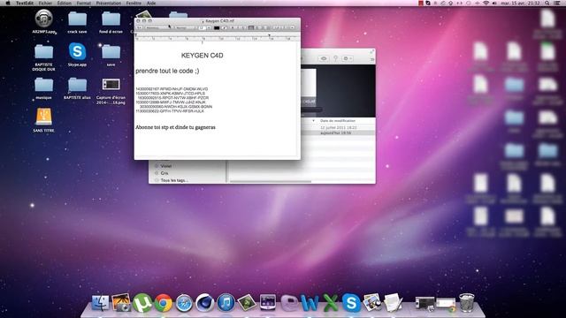
Task: Open Finder from the Dock
Action: pyautogui.click(x=100, y=303)
